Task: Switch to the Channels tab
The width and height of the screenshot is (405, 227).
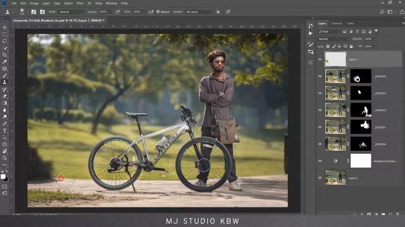Action: coord(337,23)
